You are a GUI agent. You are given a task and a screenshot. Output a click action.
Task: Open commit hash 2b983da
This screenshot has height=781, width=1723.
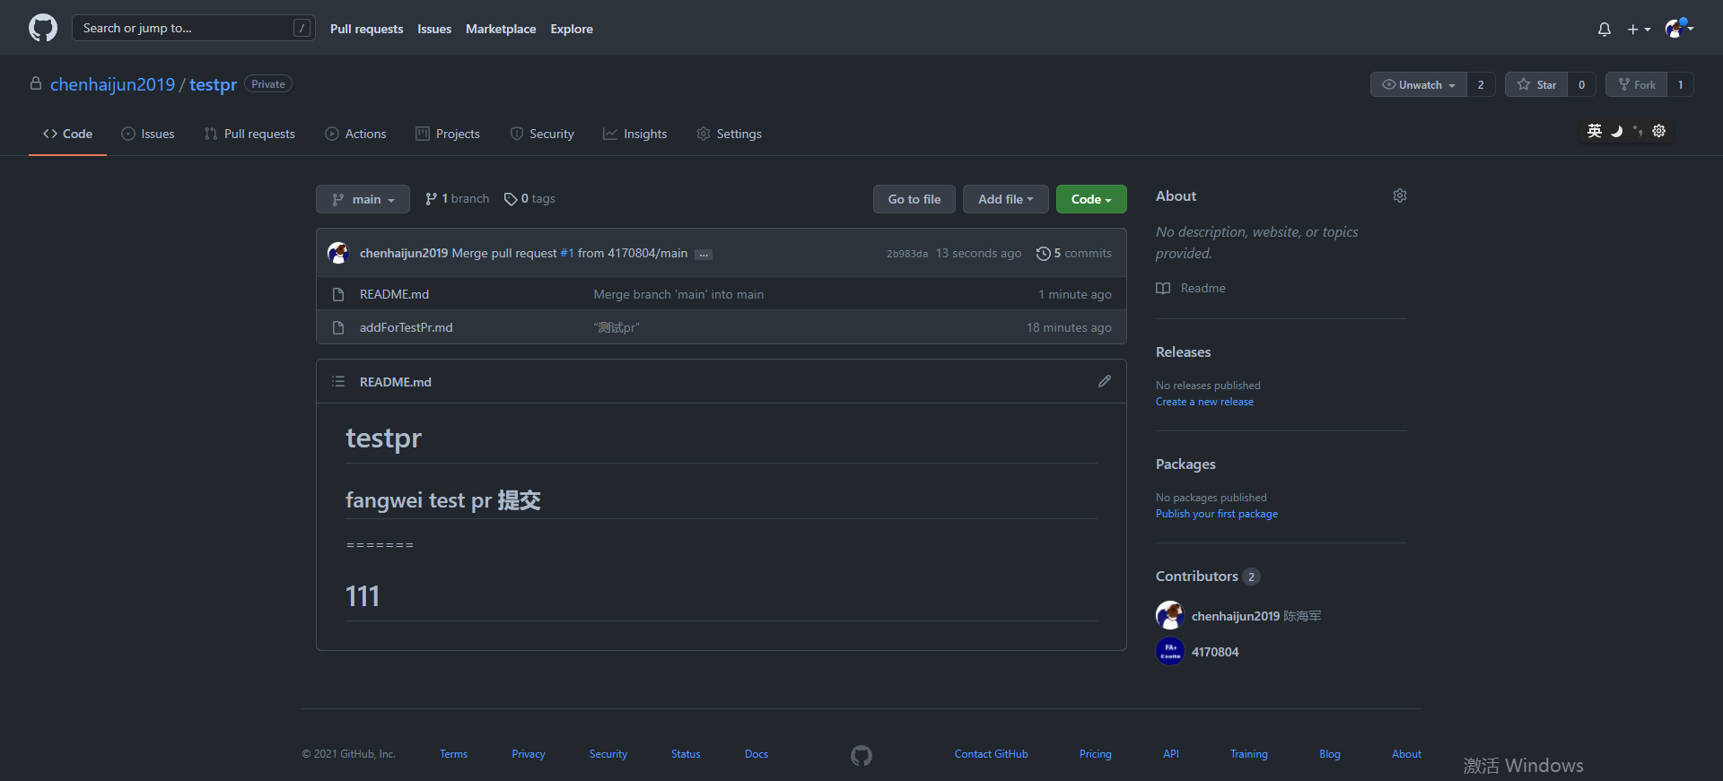(x=907, y=254)
